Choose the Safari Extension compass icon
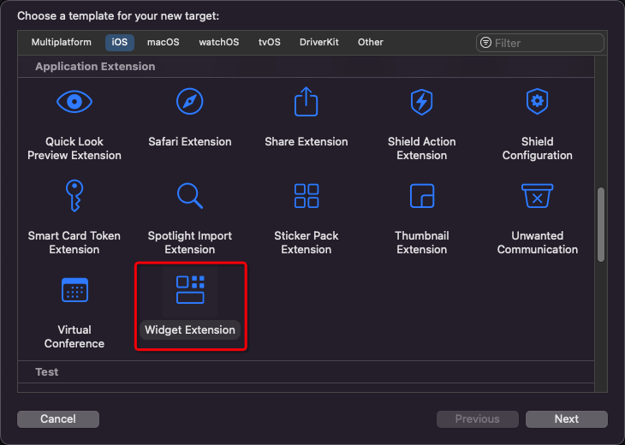625x445 pixels. [190, 101]
